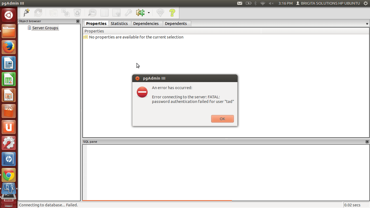Launch PostgreSQL from the dock

pyautogui.click(x=9, y=190)
